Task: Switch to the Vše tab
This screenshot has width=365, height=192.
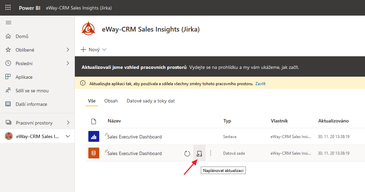Action: coord(92,101)
